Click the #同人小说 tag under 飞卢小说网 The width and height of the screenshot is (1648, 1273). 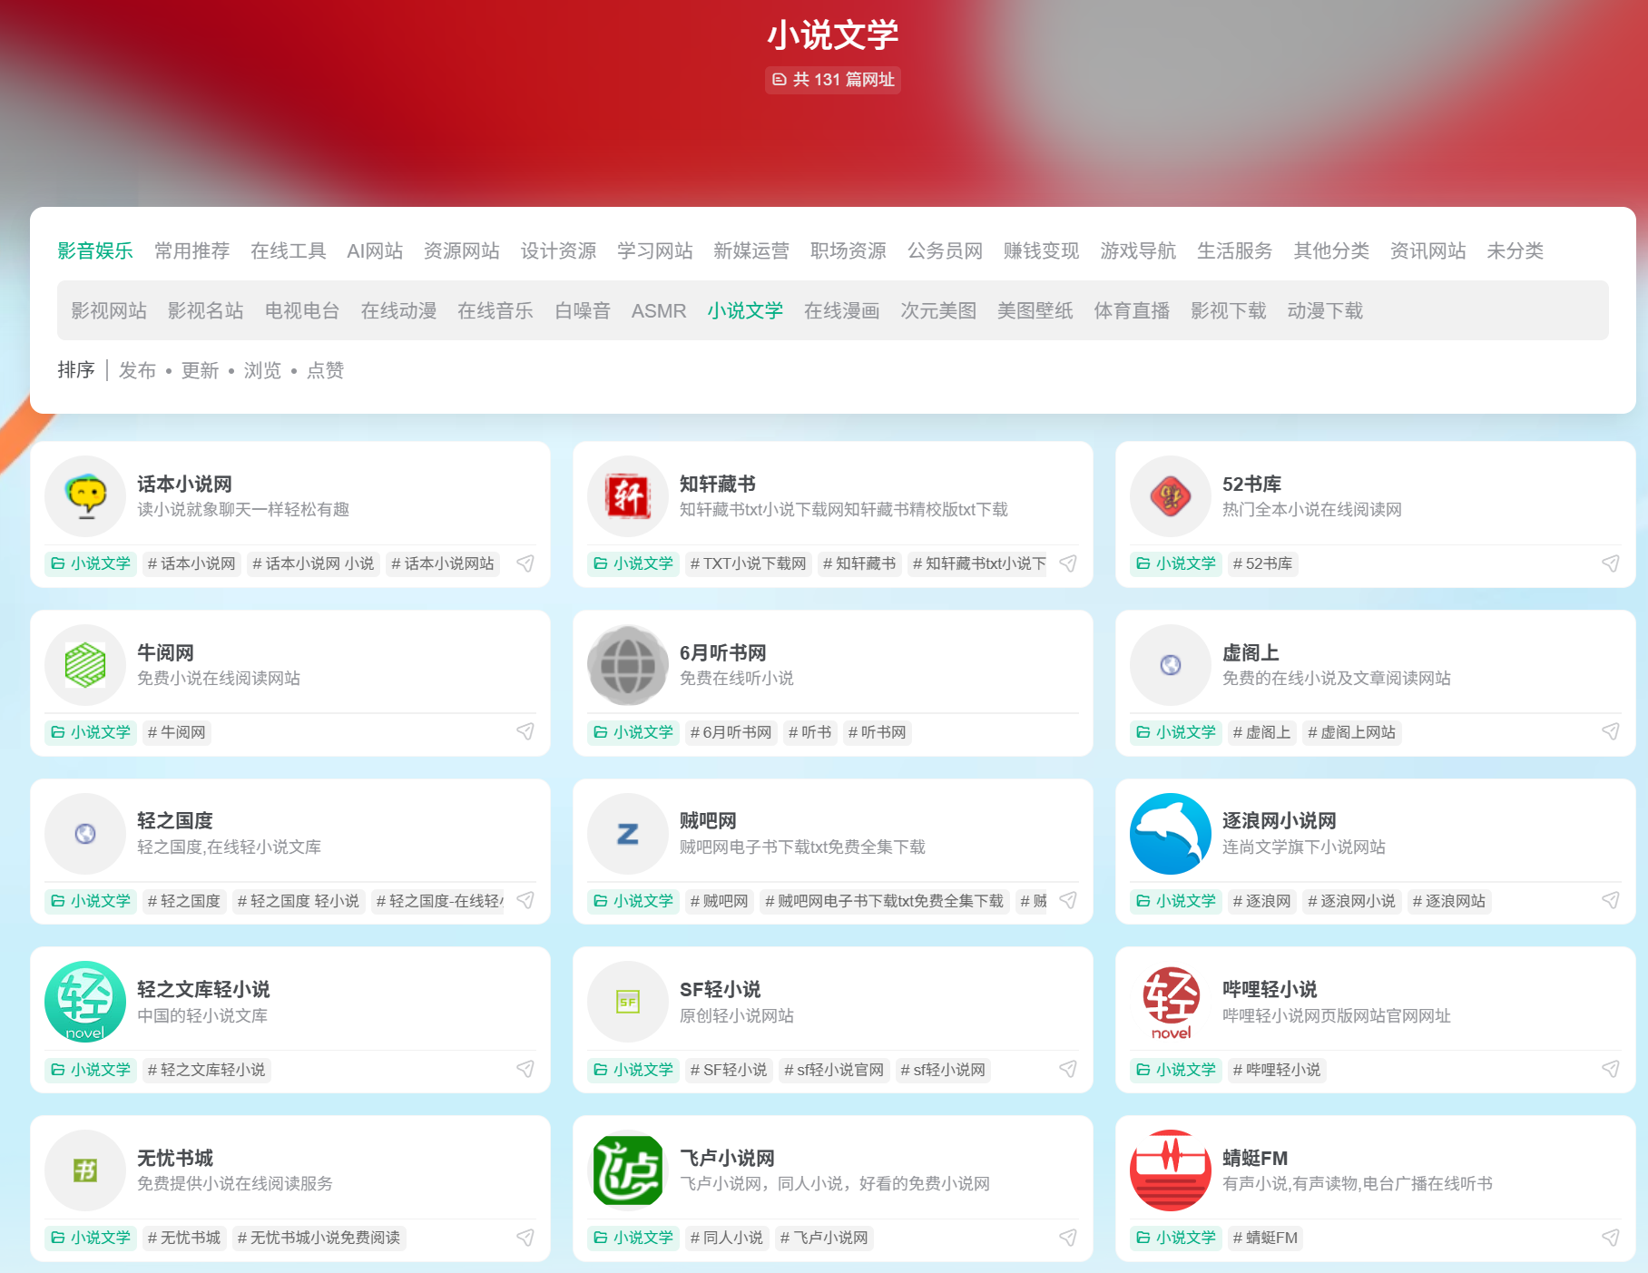[727, 1238]
